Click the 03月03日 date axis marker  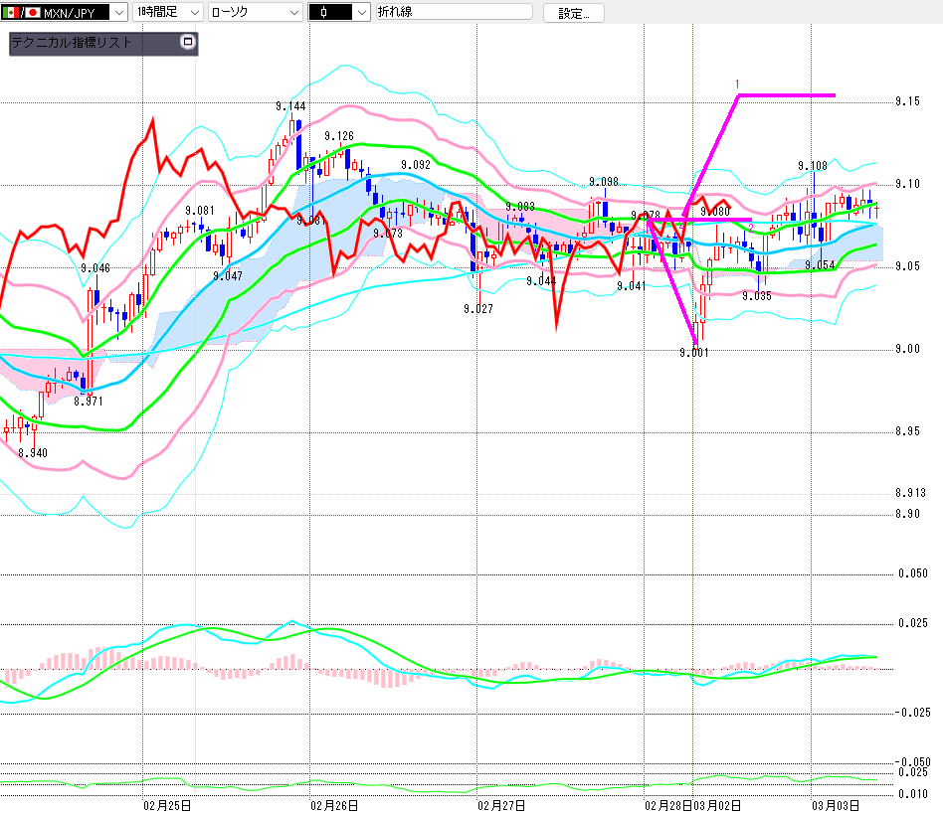[836, 804]
